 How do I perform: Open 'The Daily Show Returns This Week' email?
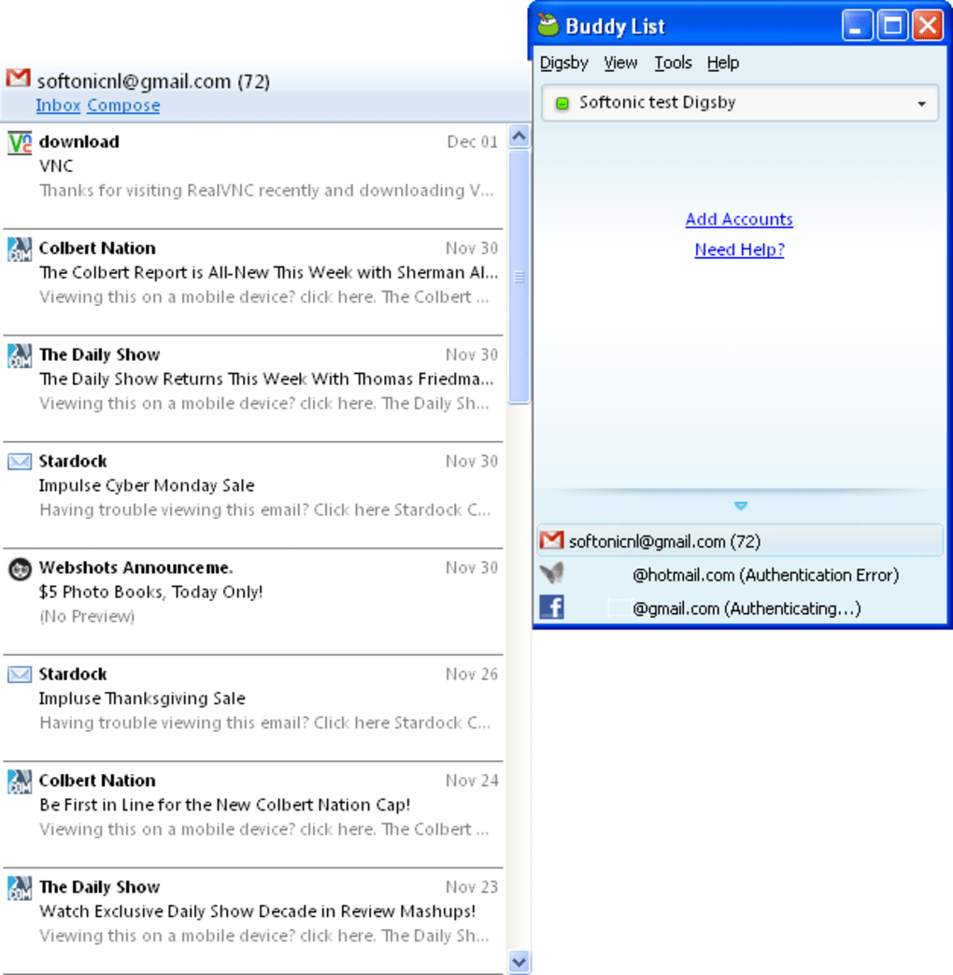click(x=253, y=389)
